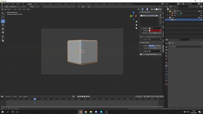Open the Render properties tab icon
The height and width of the screenshot is (114, 203).
[x=166, y=47]
